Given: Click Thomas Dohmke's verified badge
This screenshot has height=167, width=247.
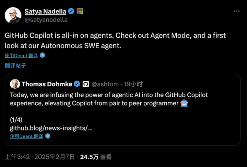Looking at the screenshot, I should click(77, 84).
